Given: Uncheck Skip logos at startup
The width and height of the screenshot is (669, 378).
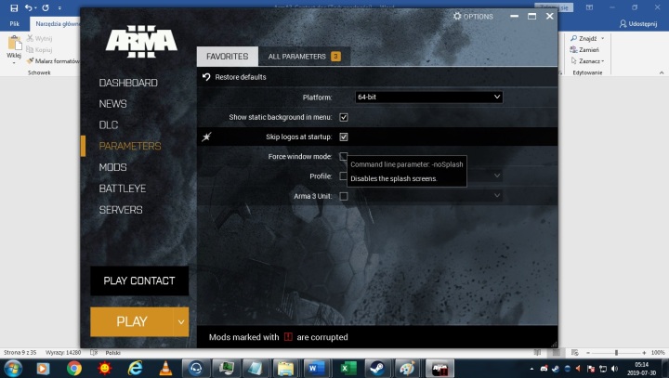Looking at the screenshot, I should point(344,137).
